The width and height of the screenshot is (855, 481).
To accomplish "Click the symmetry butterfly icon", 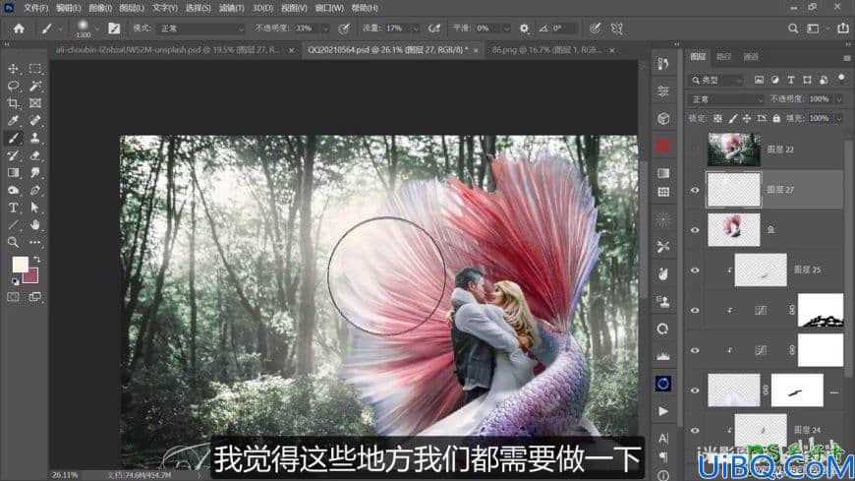I will [617, 29].
